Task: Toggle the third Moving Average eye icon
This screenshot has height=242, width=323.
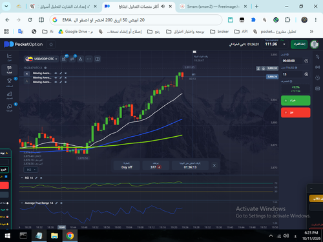Action: pos(56,82)
